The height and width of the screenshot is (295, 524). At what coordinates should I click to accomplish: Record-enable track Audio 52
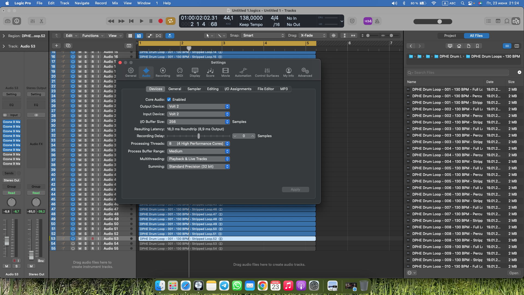coord(93,234)
